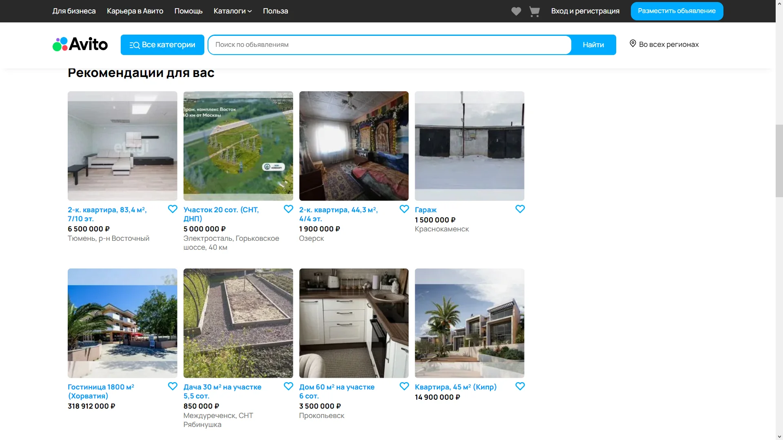Open Для бизнеса menu item

[74, 11]
